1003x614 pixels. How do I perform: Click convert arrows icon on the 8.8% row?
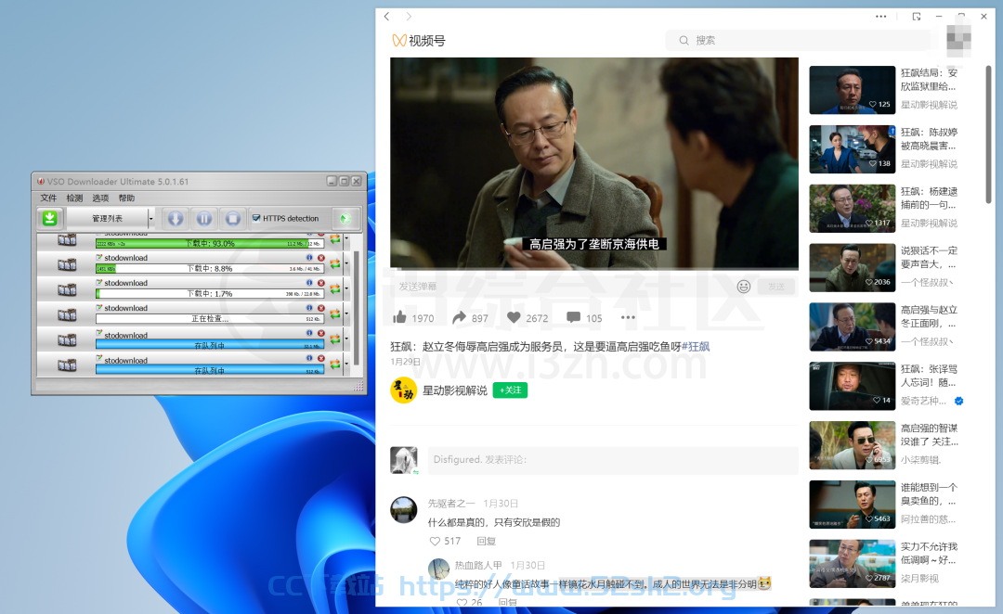pyautogui.click(x=335, y=263)
